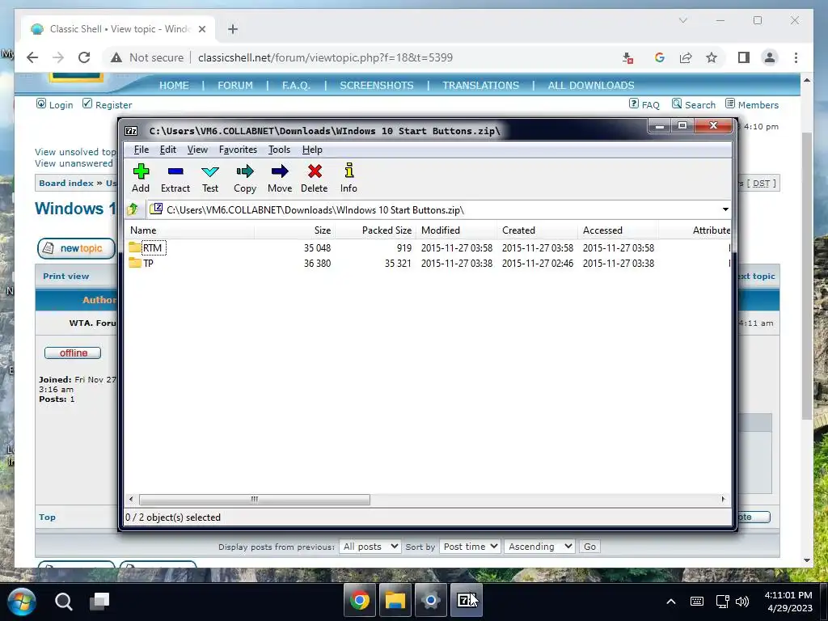Image resolution: width=828 pixels, height=621 pixels.
Task: Click the blocked download icon in address bar
Action: click(x=627, y=57)
